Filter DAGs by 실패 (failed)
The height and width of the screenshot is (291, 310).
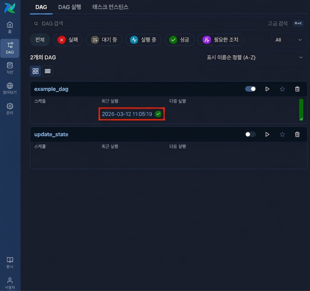pos(68,40)
